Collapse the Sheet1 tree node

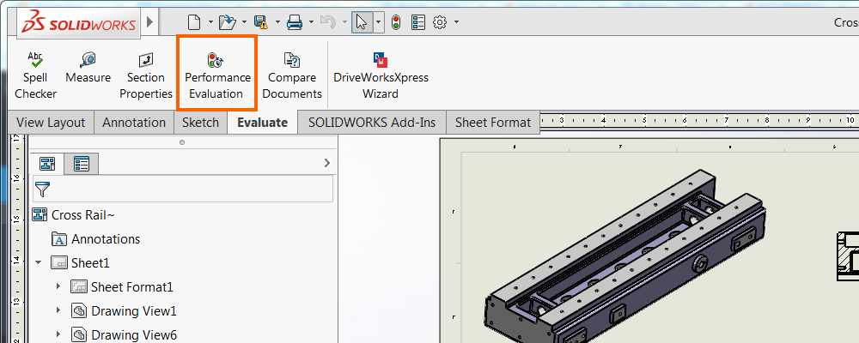(39, 263)
